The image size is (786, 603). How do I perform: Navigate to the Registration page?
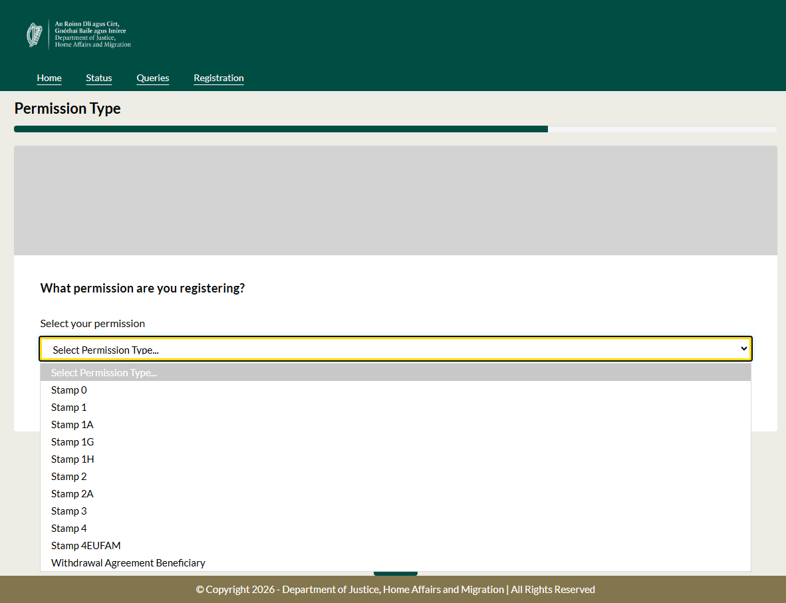[x=219, y=78]
